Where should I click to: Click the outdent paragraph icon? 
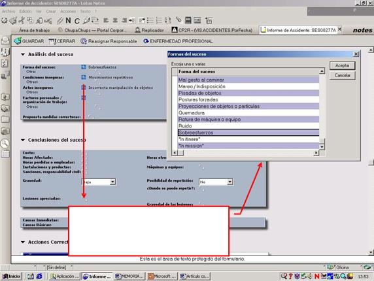142,20
